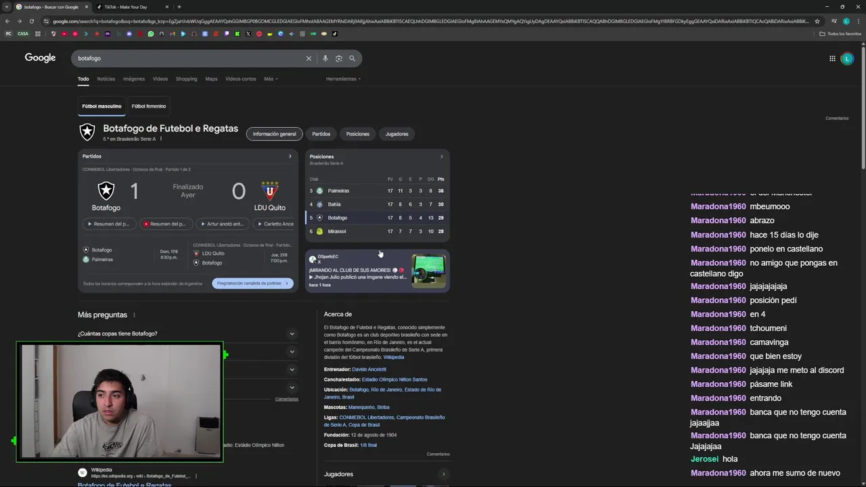
Task: Start voice search with the microphone icon
Action: tap(325, 58)
